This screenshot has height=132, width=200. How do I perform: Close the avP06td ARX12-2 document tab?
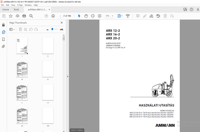point(49,9)
